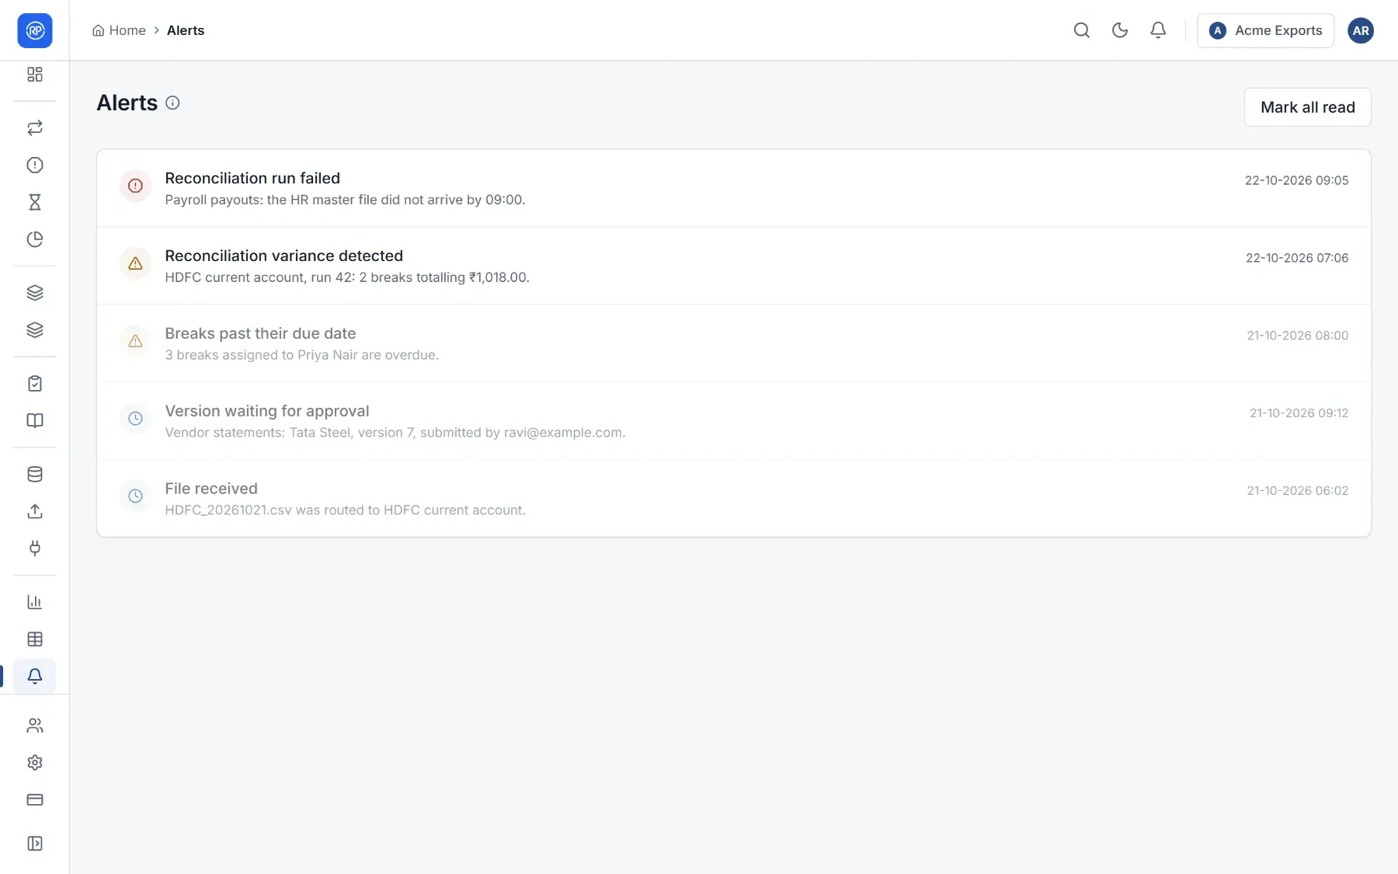The image size is (1398, 874).
Task: Open the upload icon in sidebar
Action: pyautogui.click(x=35, y=511)
